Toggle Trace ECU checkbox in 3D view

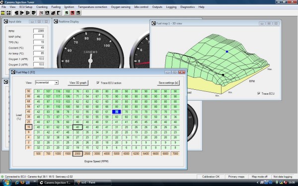pos(258,93)
